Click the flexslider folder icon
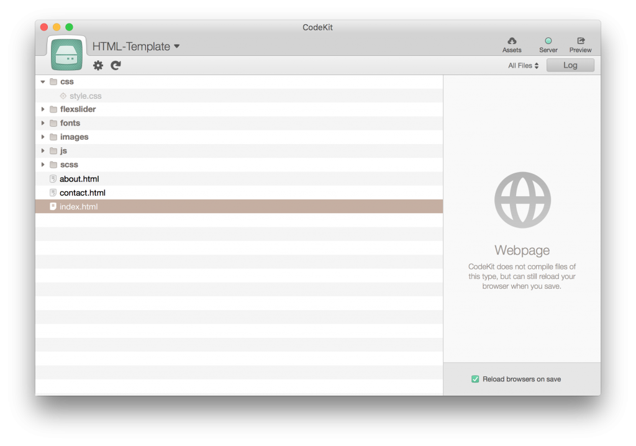 (53, 109)
